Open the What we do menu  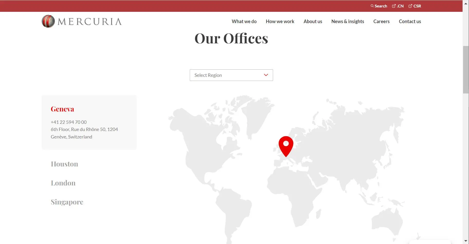click(x=244, y=21)
